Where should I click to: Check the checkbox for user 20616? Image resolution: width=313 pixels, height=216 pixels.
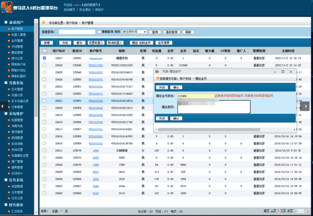(x=45, y=136)
